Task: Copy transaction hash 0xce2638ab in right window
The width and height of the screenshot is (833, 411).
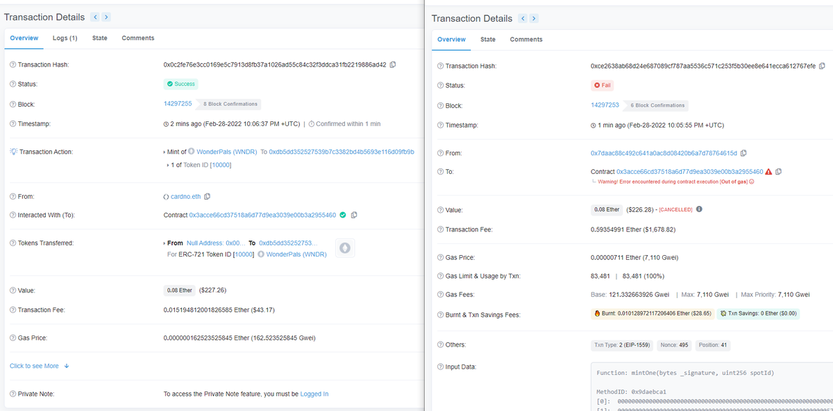Action: tap(822, 66)
